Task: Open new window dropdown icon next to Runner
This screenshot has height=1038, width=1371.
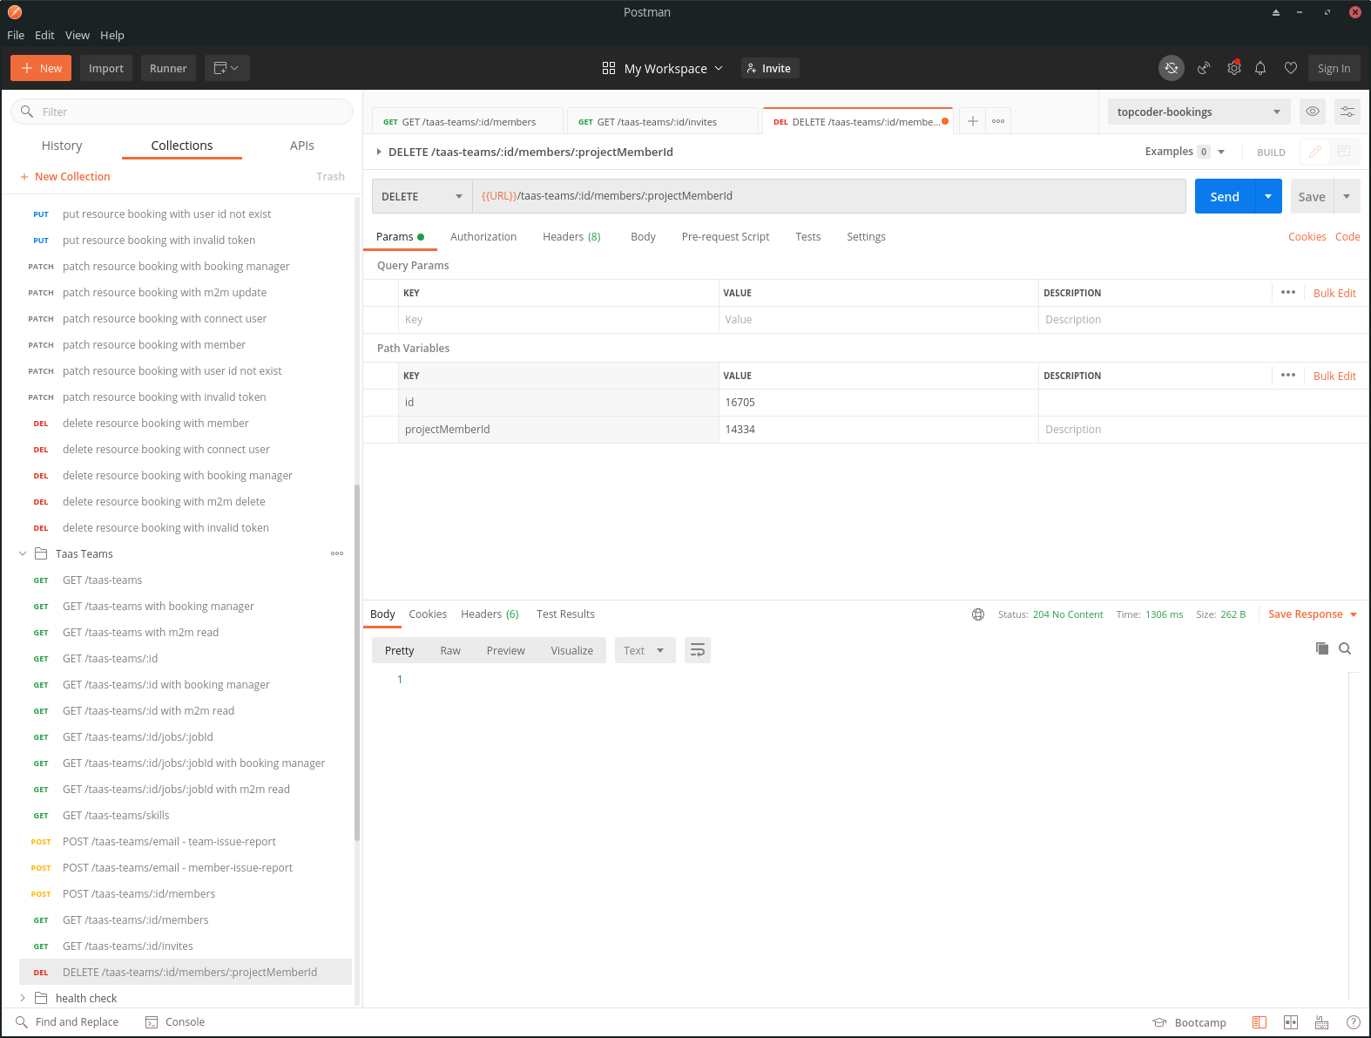Action: point(227,68)
